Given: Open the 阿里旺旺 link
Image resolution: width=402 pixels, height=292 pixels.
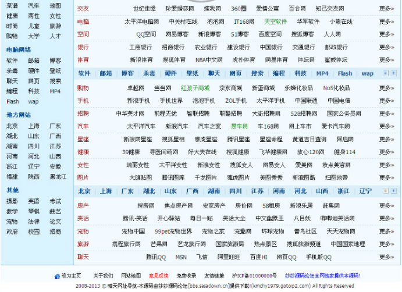Looking at the screenshot, I should [229, 257].
